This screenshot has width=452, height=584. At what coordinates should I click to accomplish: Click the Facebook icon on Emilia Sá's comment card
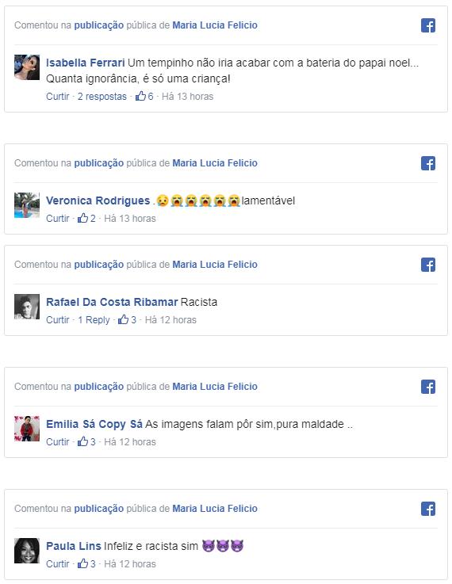(x=428, y=387)
